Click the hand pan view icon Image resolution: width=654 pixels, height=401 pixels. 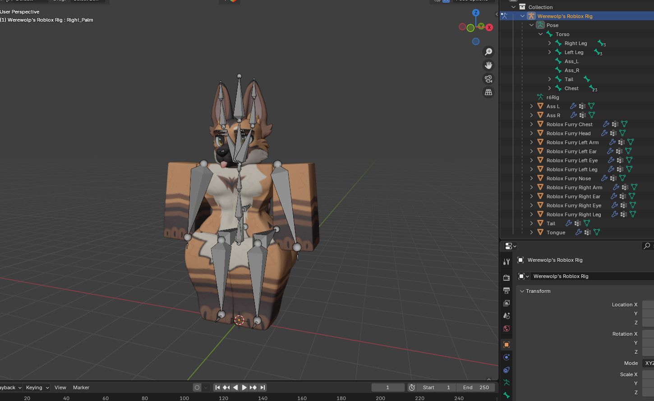[x=488, y=65]
